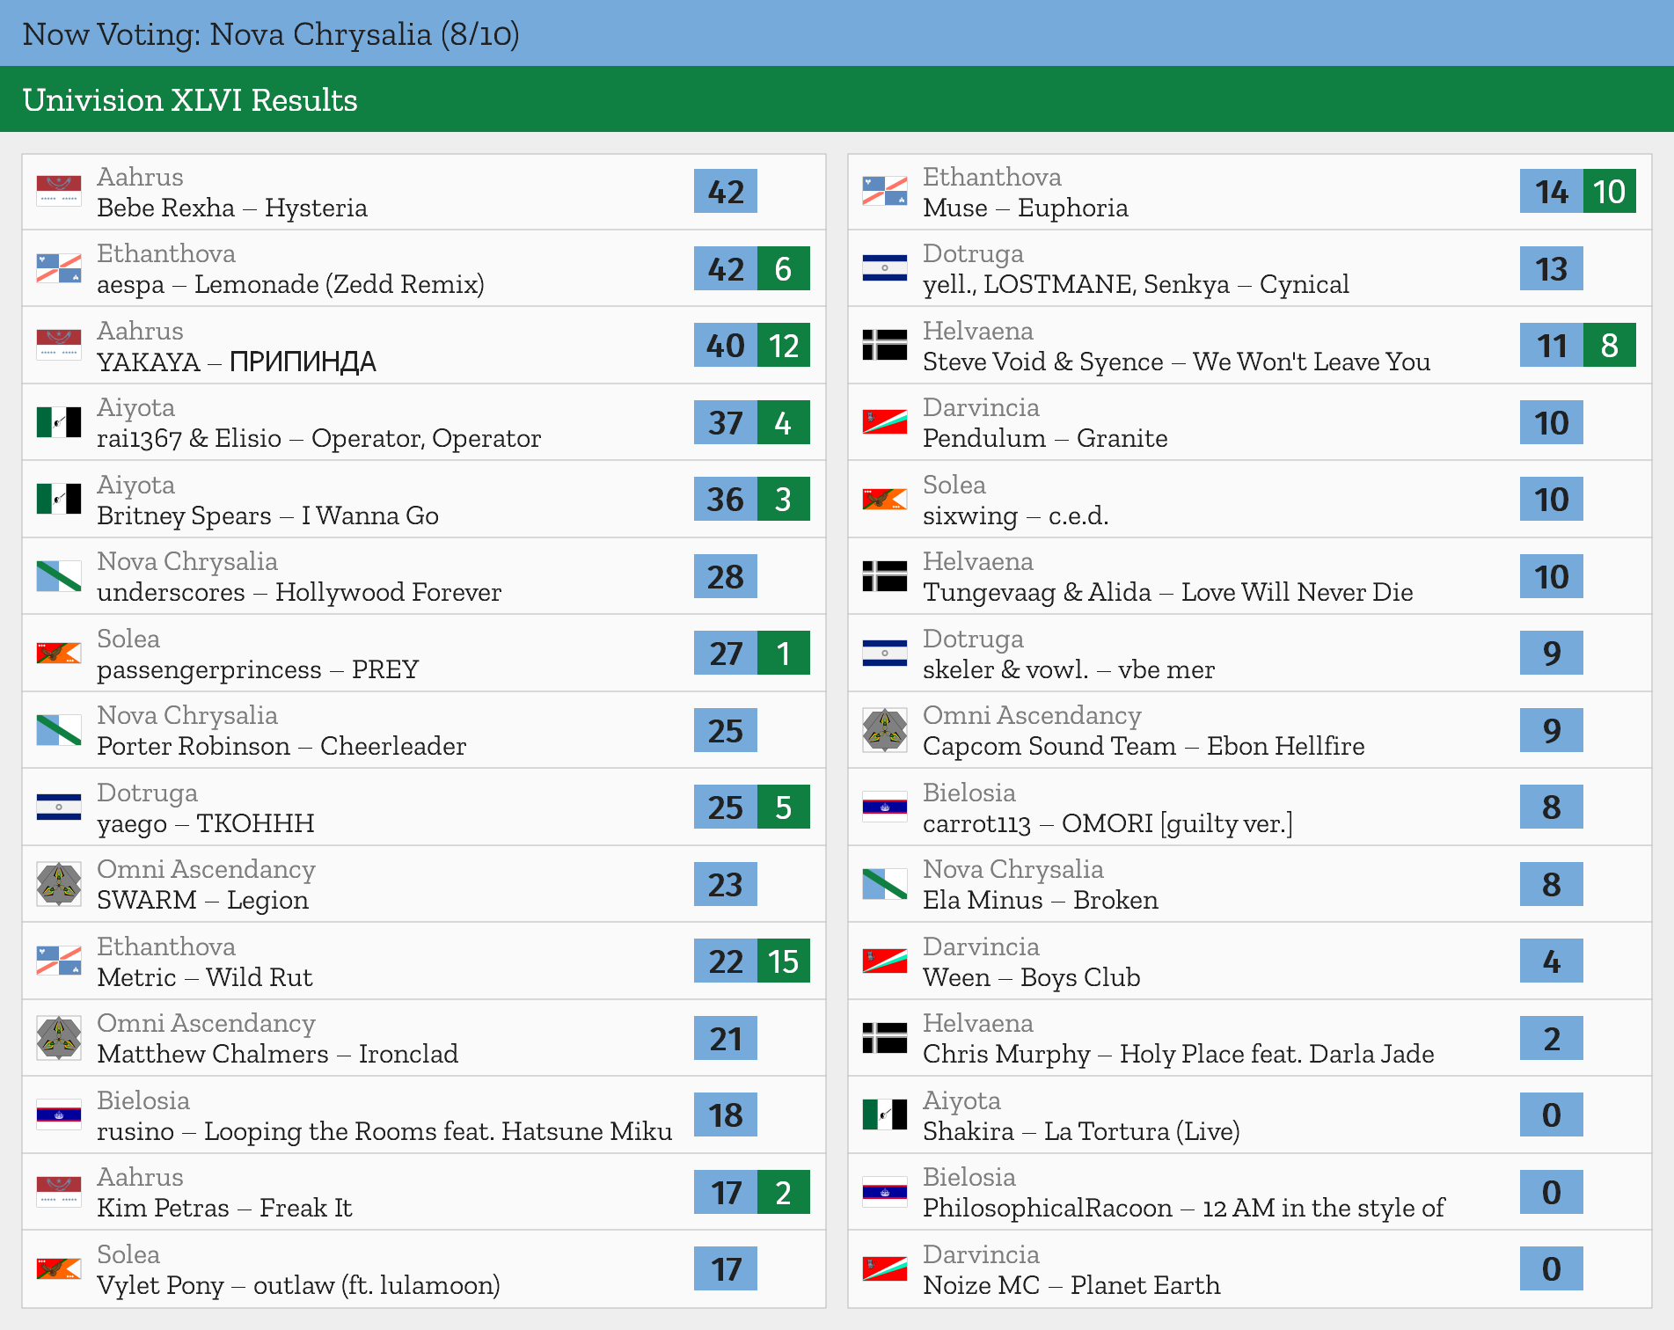Click the Helvaena flag beside Chris Murphy – Holy Place
Screen dimensions: 1674x1330
click(x=885, y=1038)
